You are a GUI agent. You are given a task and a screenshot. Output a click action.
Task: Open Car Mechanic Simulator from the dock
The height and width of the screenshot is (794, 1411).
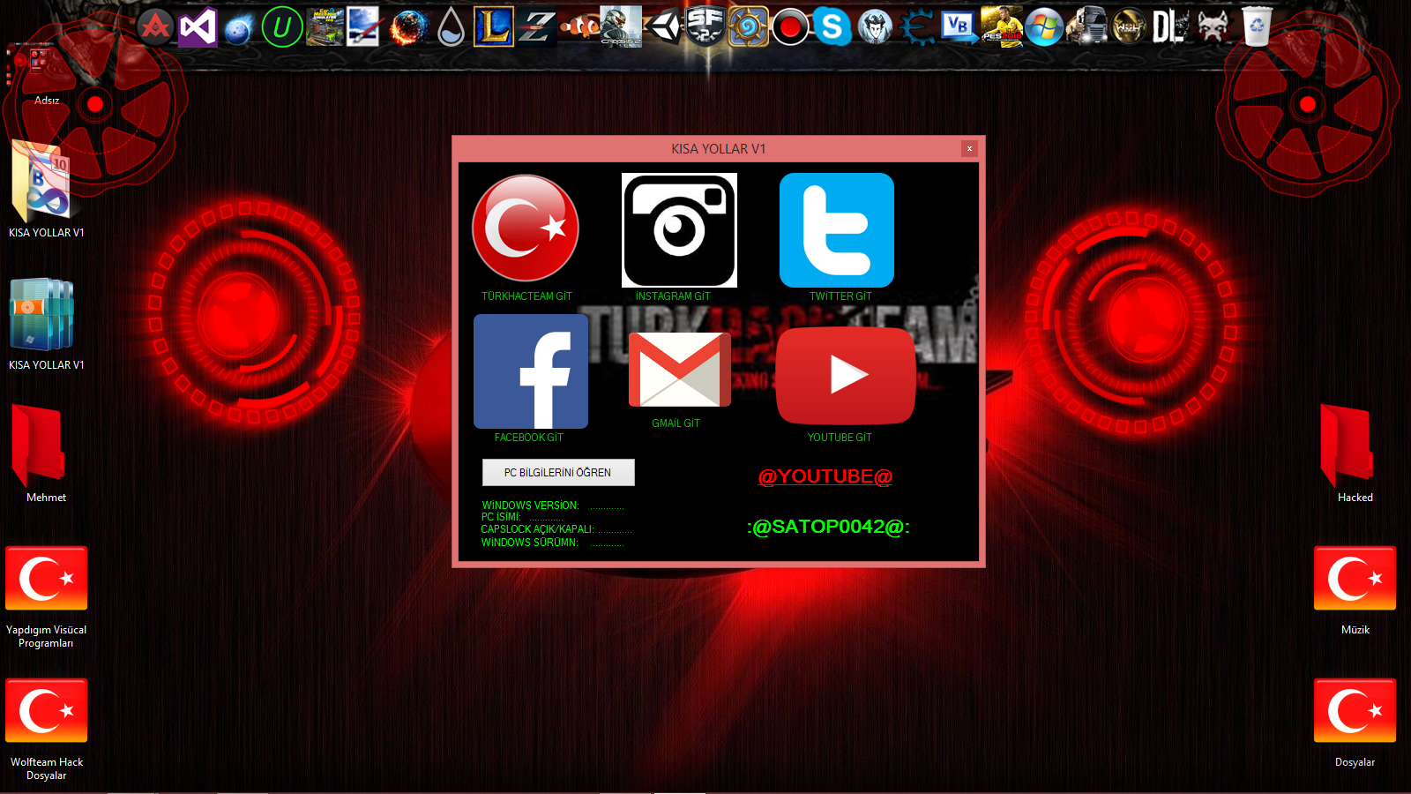coord(325,27)
